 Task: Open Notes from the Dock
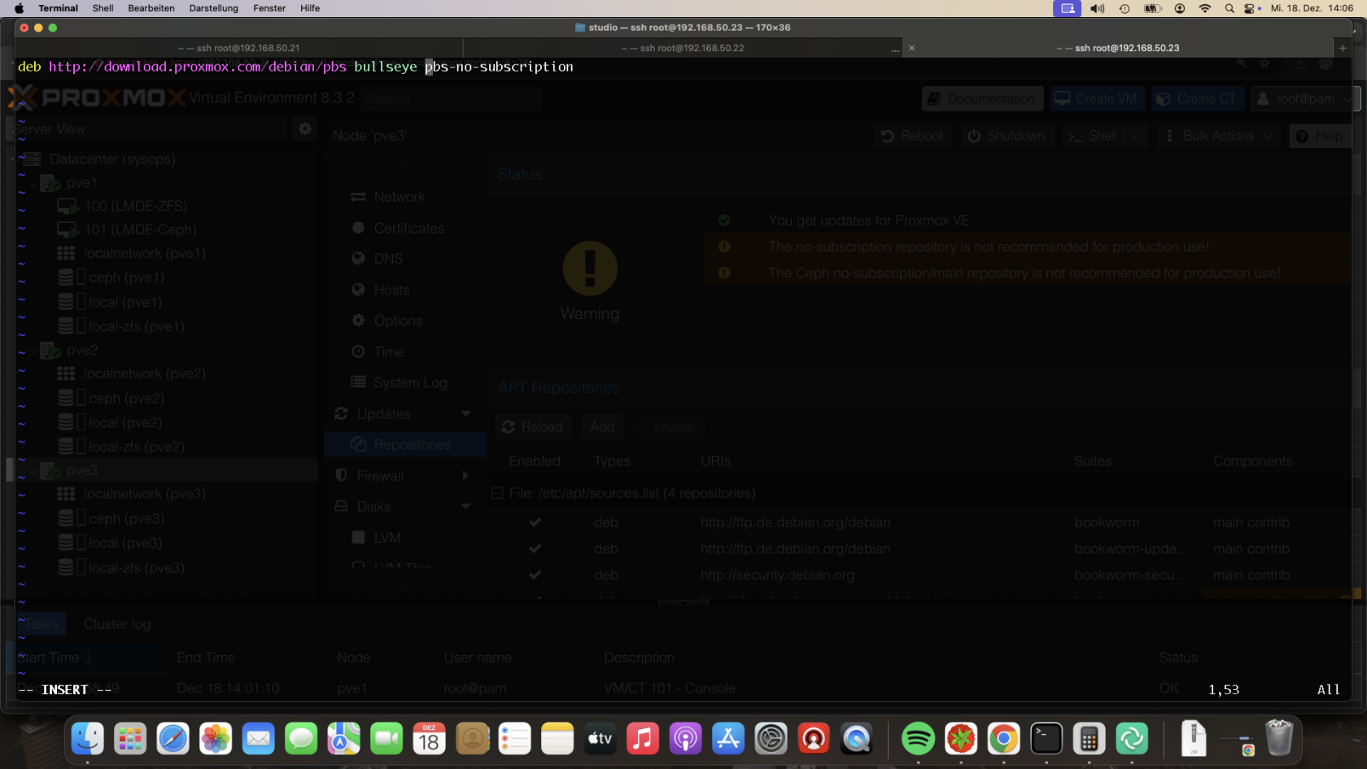557,739
